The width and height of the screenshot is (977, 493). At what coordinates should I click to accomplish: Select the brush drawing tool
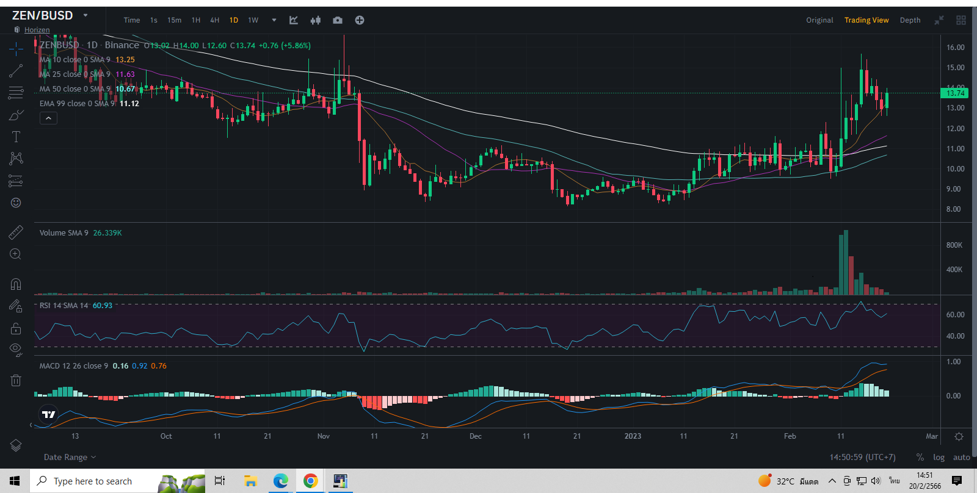(x=16, y=115)
